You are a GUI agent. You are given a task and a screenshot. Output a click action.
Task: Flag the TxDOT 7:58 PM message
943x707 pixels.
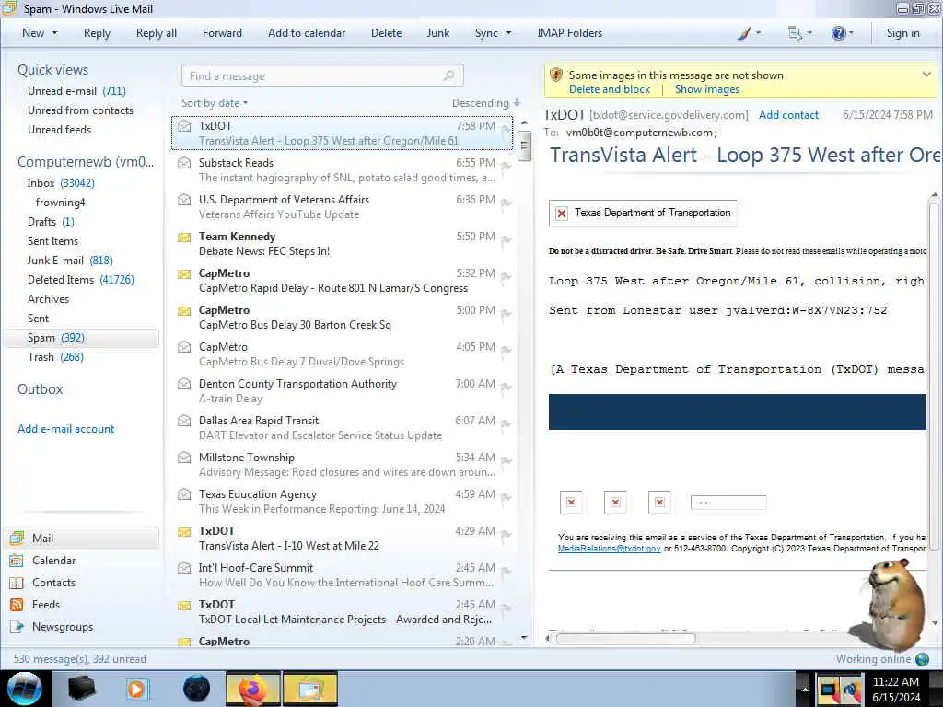tap(506, 129)
